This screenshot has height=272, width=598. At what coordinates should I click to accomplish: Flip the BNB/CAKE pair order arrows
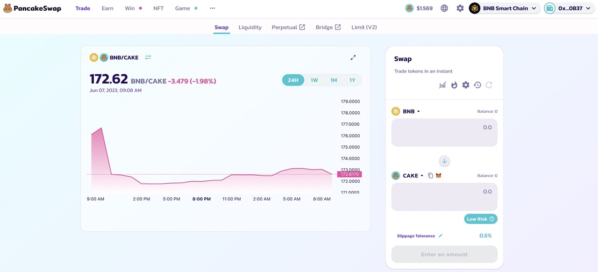pyautogui.click(x=148, y=57)
